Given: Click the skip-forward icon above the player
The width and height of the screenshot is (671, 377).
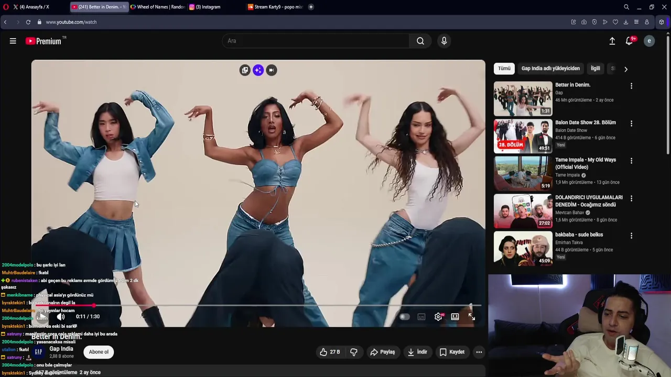Looking at the screenshot, I should 271,70.
